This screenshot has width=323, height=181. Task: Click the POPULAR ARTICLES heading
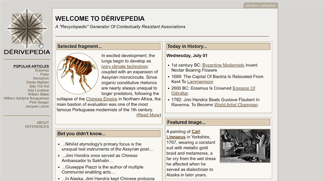coord(31,66)
